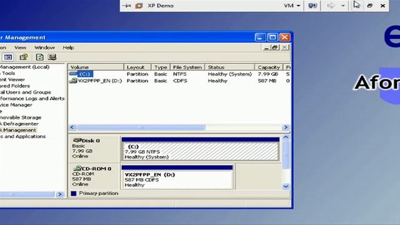Click the VM toolbar monitor icon

(312, 6)
